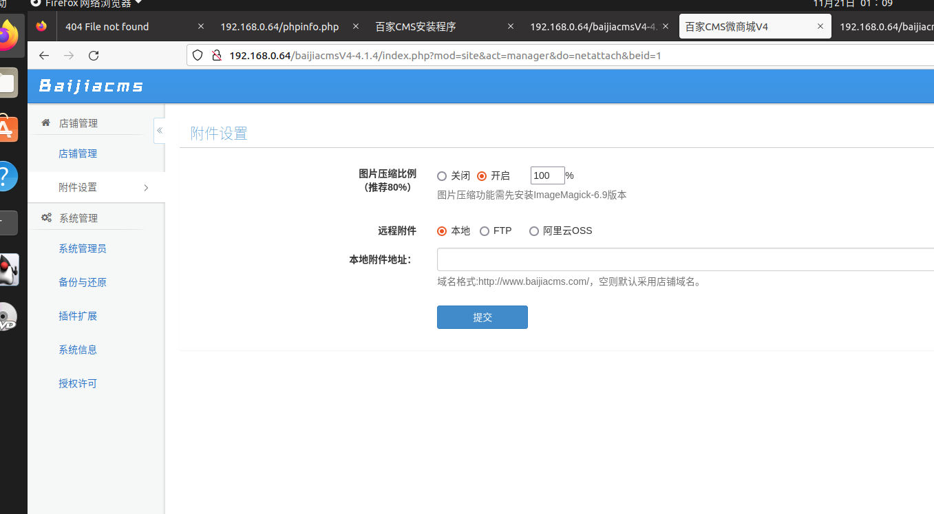Screen dimensions: 934x514
Task: Close the 百家CMS安装程序 tab
Action: 511,27
